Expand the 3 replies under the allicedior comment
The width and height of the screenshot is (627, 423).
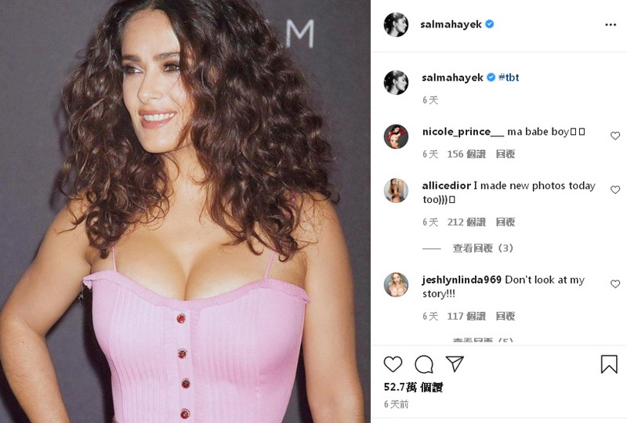click(x=483, y=248)
